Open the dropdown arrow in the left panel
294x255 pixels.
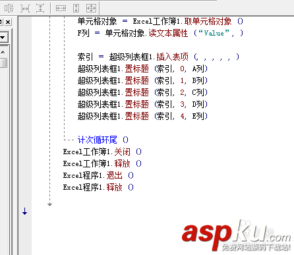tap(3, 38)
